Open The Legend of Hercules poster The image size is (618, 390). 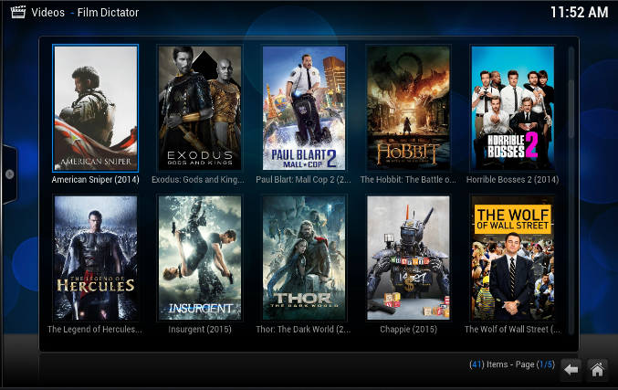click(96, 258)
